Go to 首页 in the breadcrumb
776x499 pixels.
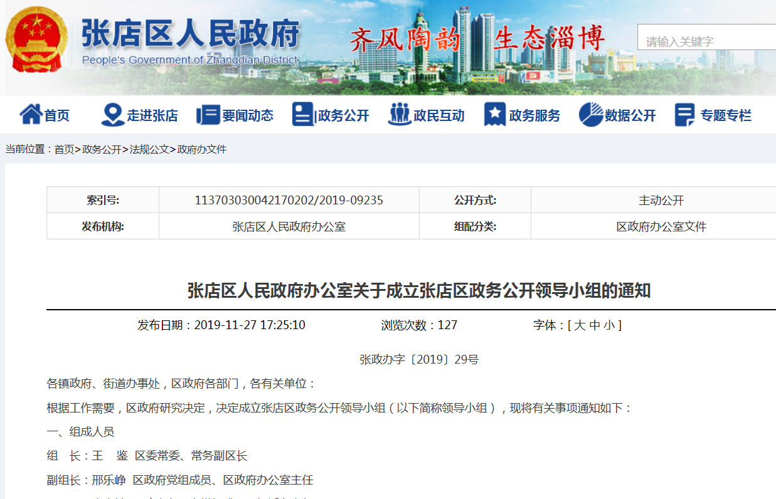[64, 149]
